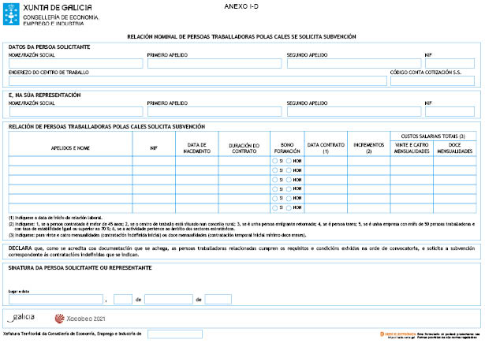
Task: Click the Xefatura Territorial province field
Action: [174, 334]
